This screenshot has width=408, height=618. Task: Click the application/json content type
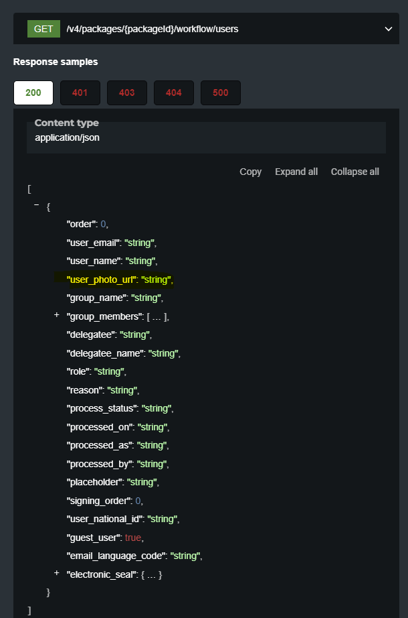pyautogui.click(x=68, y=137)
